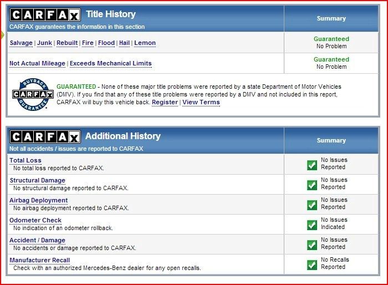Open the Junk title link

(44, 43)
